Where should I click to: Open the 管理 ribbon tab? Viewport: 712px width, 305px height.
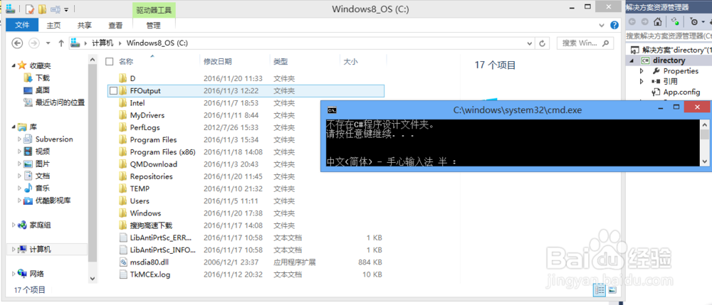coord(154,26)
